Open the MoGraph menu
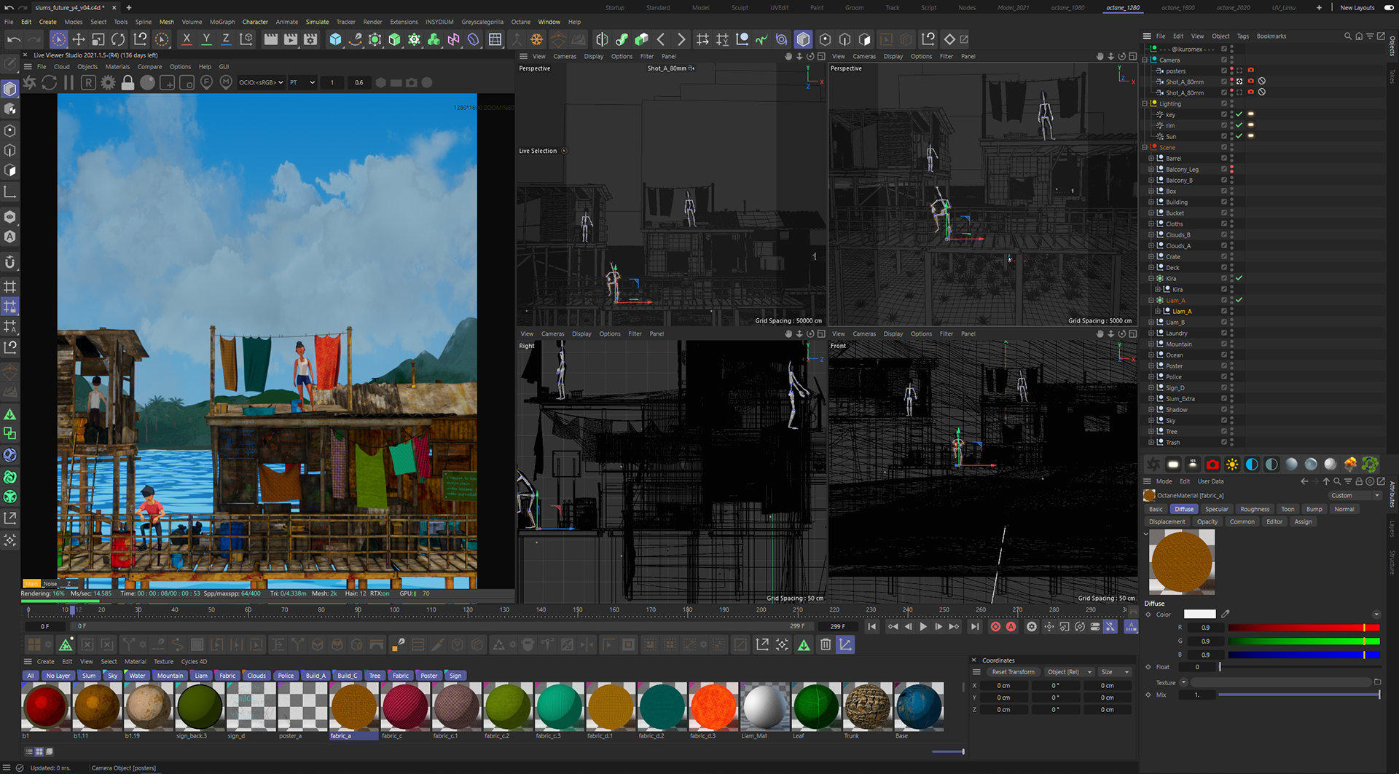1399x774 pixels. [222, 22]
